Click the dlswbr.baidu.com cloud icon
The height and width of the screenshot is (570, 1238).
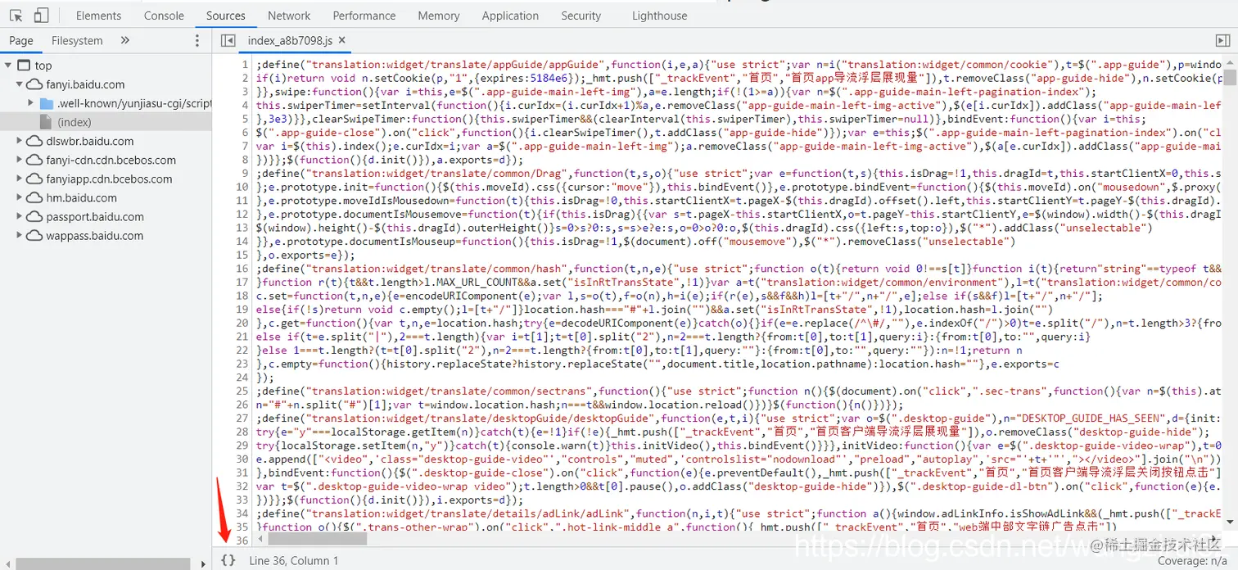pos(34,141)
